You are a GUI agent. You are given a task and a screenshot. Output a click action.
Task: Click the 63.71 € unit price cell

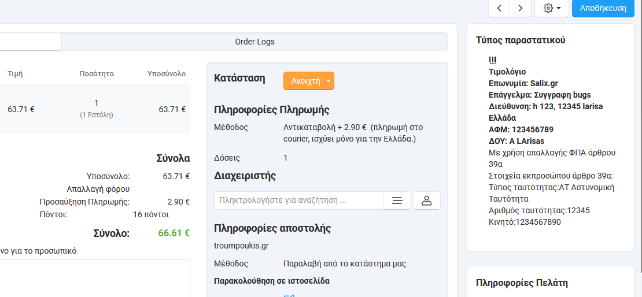click(21, 109)
